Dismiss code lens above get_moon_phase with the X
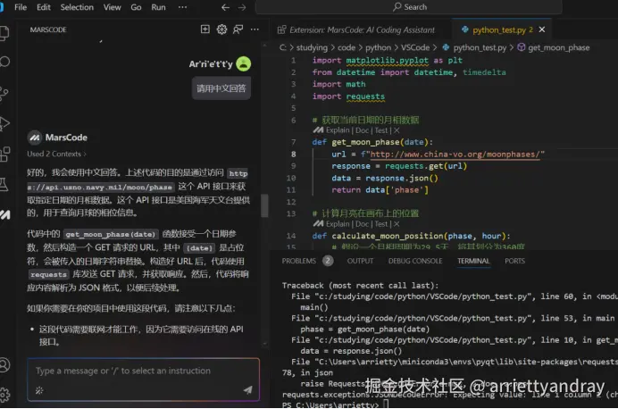 [397, 130]
